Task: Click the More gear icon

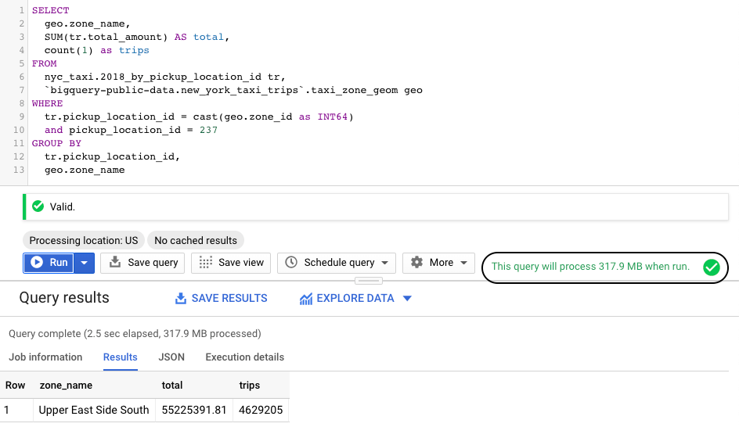Action: pyautogui.click(x=416, y=262)
